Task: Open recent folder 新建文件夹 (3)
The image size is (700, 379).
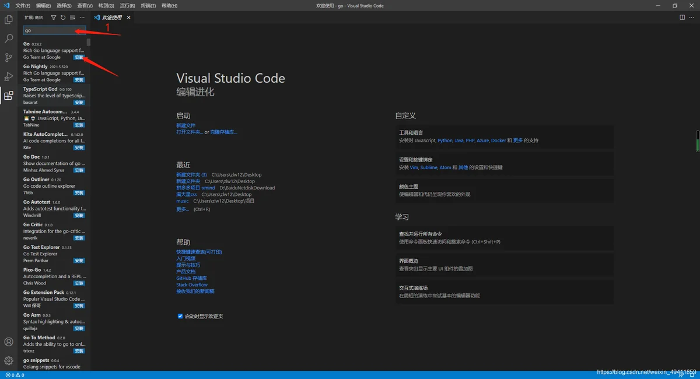Action: 191,175
